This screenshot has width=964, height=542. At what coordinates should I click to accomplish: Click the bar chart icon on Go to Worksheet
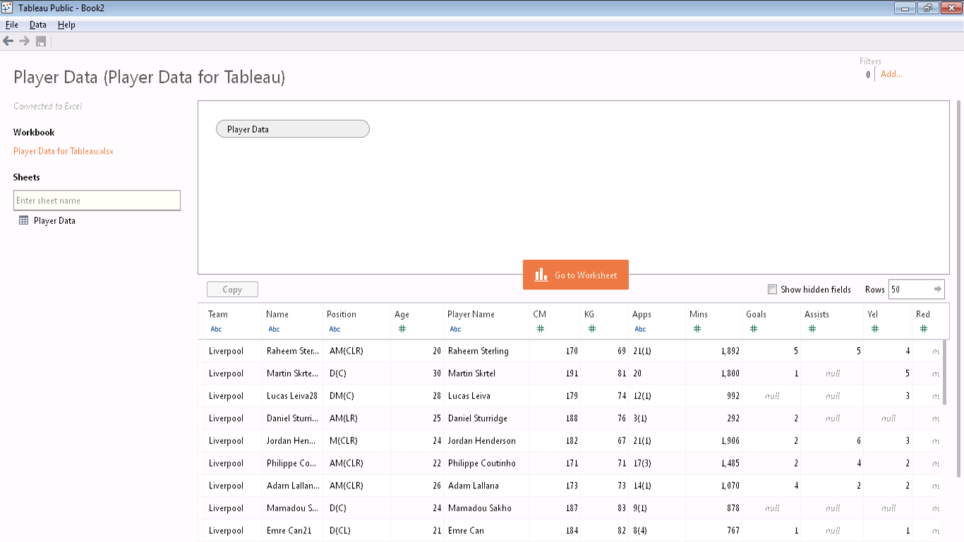tap(541, 275)
